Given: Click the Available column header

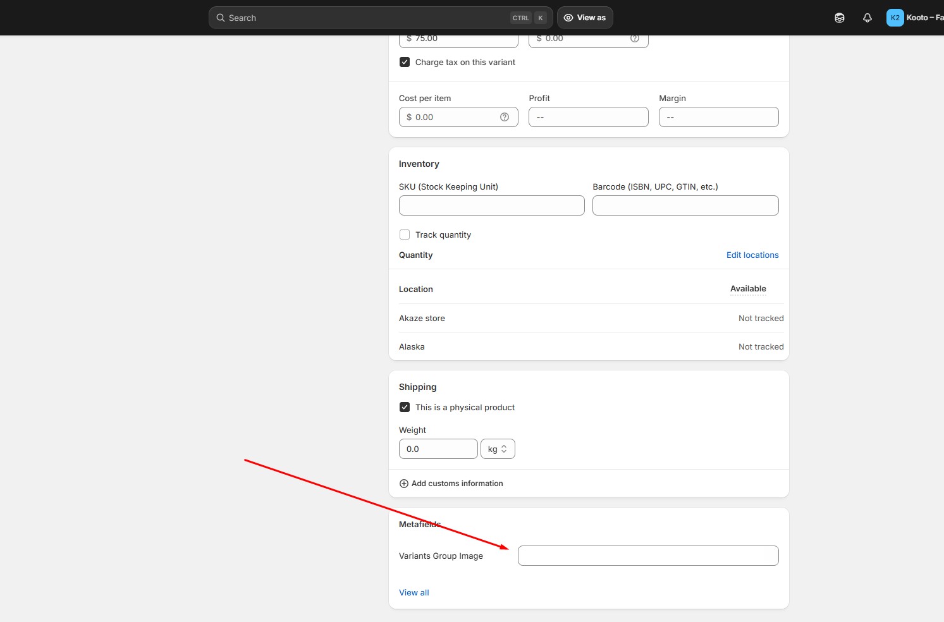Looking at the screenshot, I should tap(748, 289).
